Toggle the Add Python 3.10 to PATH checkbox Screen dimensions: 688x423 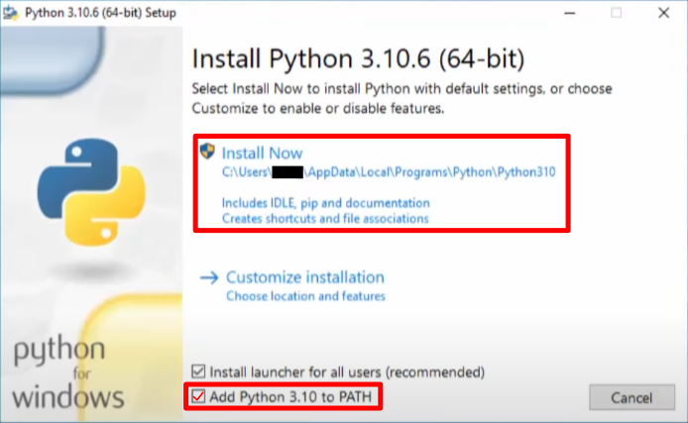point(198,396)
